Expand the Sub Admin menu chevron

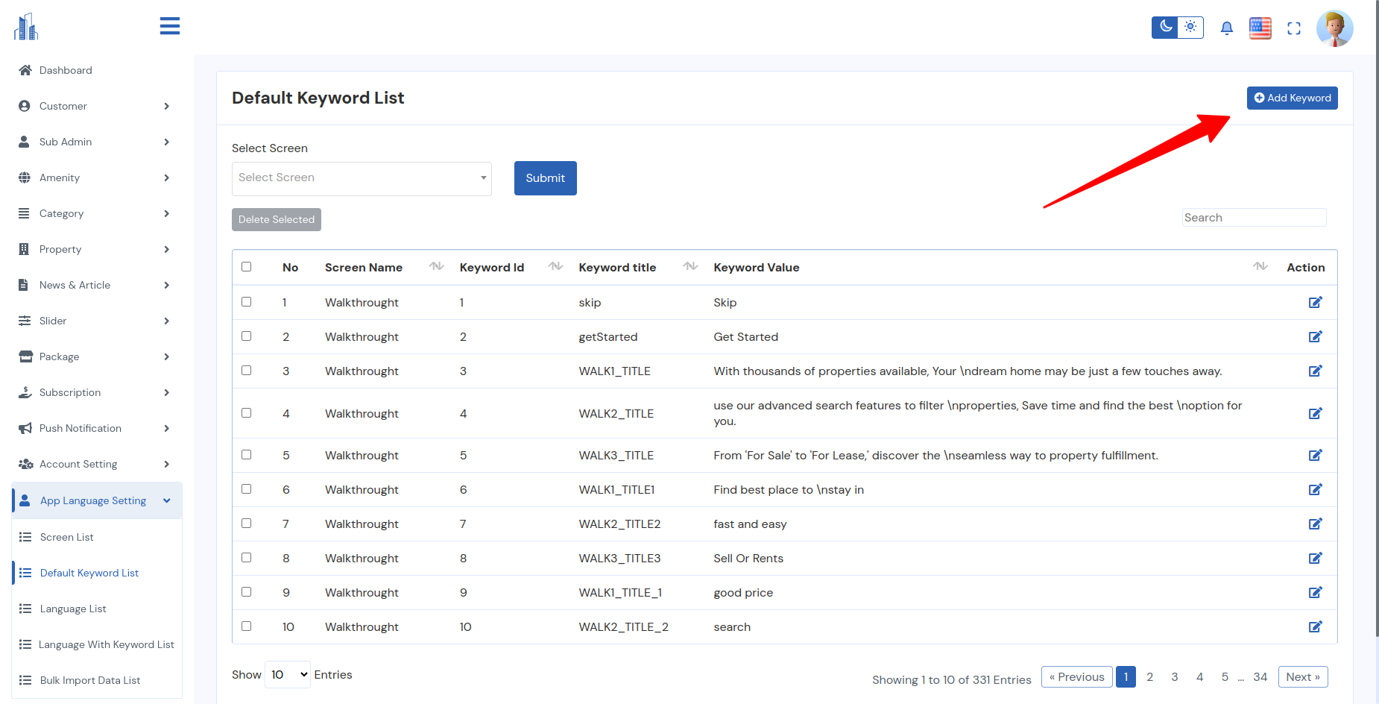point(166,142)
